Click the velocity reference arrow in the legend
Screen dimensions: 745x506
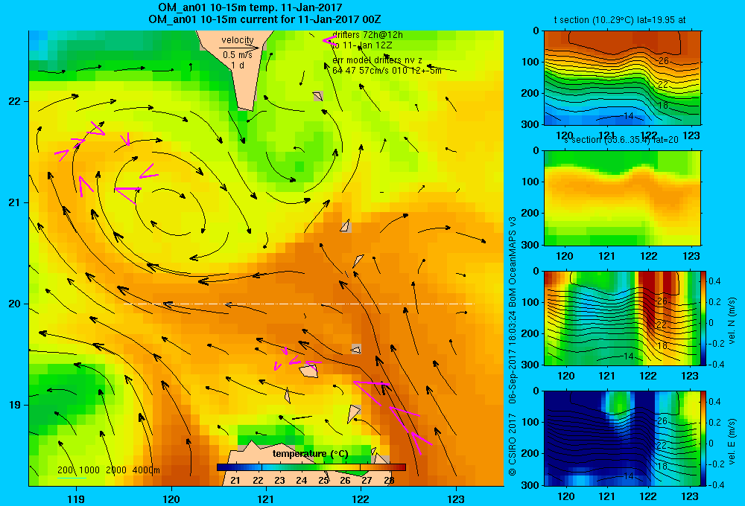click(x=239, y=48)
